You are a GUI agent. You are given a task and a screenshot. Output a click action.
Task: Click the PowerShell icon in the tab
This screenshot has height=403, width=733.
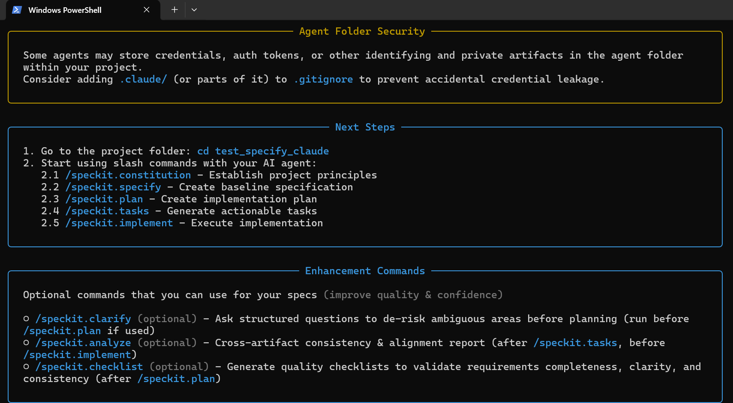click(17, 10)
